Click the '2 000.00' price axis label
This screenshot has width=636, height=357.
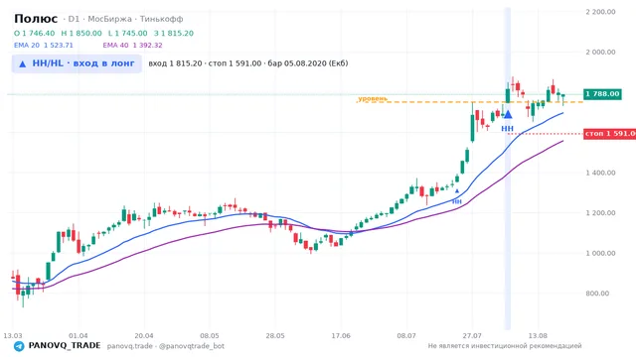(600, 52)
